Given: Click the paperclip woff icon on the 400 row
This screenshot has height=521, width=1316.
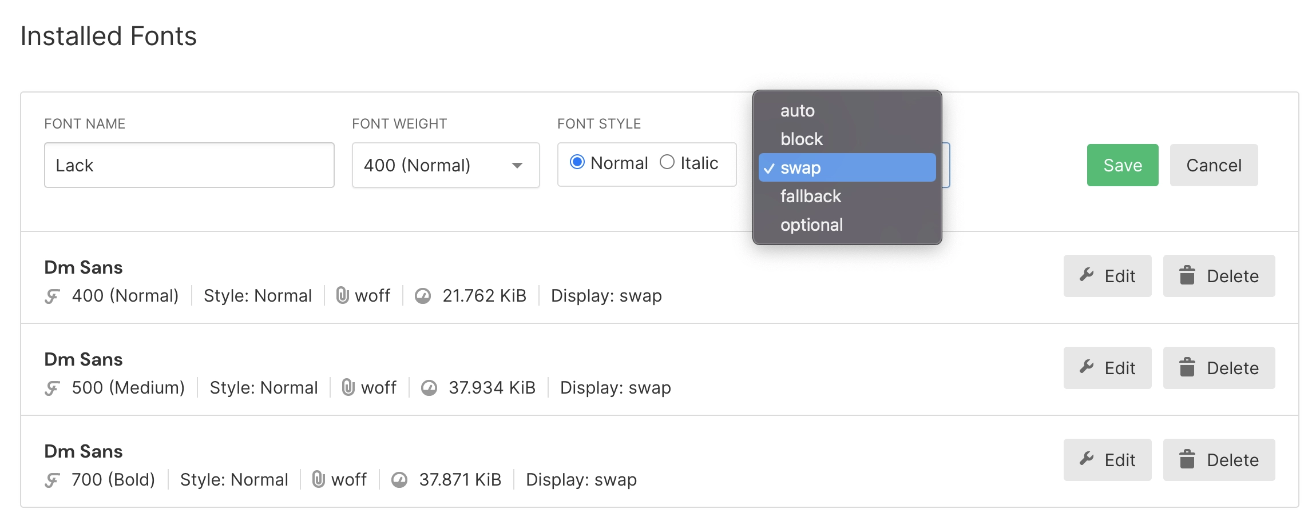Looking at the screenshot, I should 343,295.
